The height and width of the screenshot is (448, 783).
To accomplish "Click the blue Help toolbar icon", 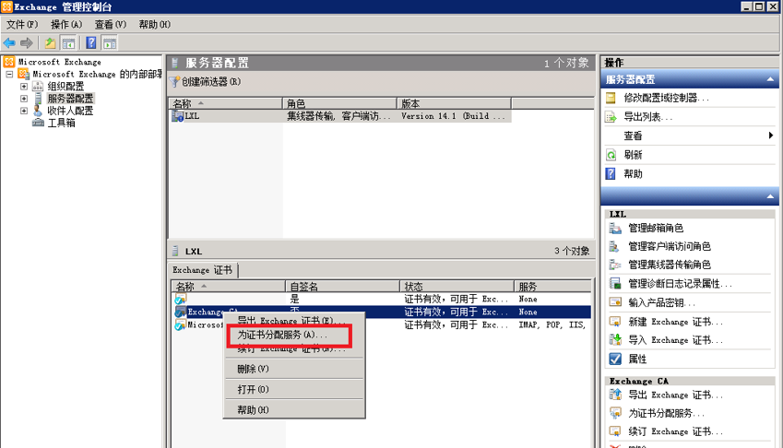I will point(90,43).
